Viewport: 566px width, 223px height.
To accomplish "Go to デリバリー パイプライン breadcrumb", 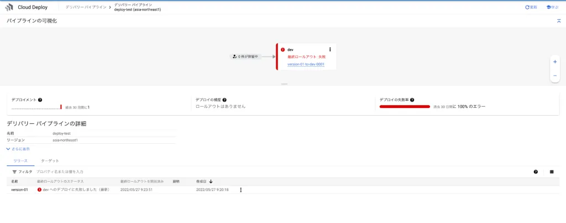I will click(86, 7).
